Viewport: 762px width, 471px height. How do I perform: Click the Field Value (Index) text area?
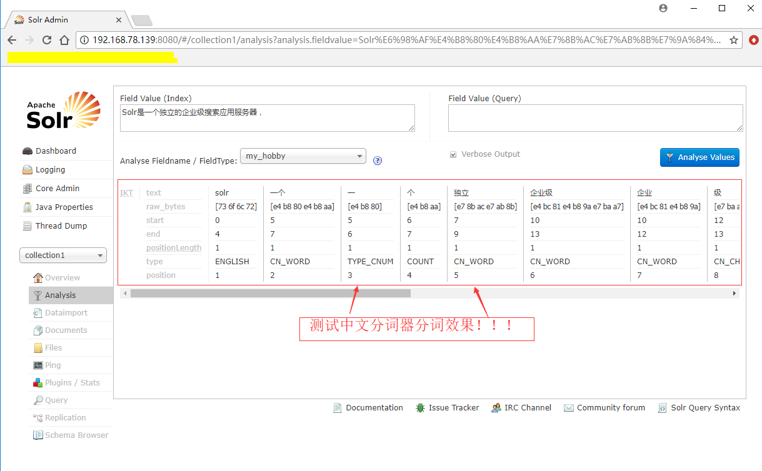coord(268,118)
